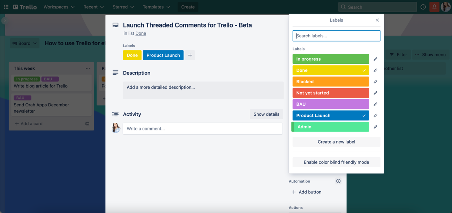This screenshot has width=452, height=213.
Task: Click the This week list title
Action: coord(24,68)
